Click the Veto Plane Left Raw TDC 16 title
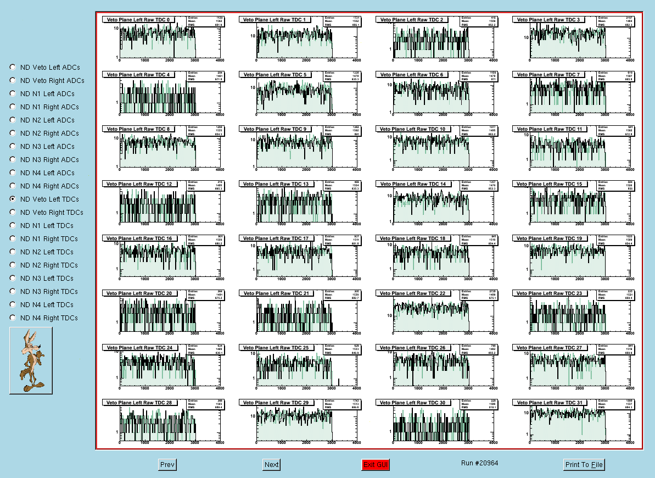Image resolution: width=655 pixels, height=478 pixels. tap(139, 238)
